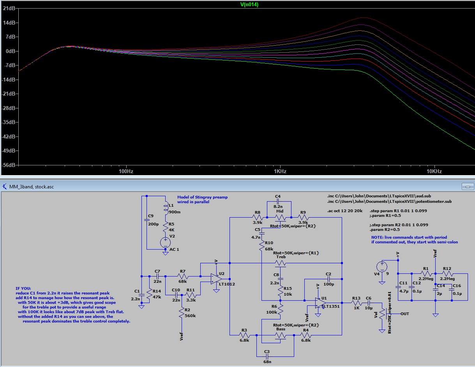This screenshot has width=475, height=367.
Task: Click the V(n014) trace label
Action: click(249, 5)
